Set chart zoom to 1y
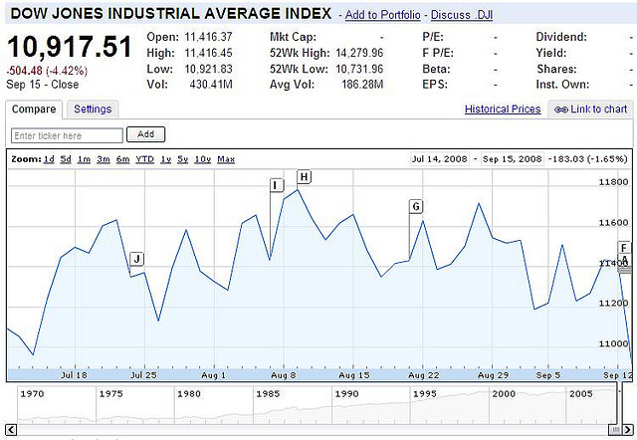Viewport: 637px width, 440px height. [166, 159]
